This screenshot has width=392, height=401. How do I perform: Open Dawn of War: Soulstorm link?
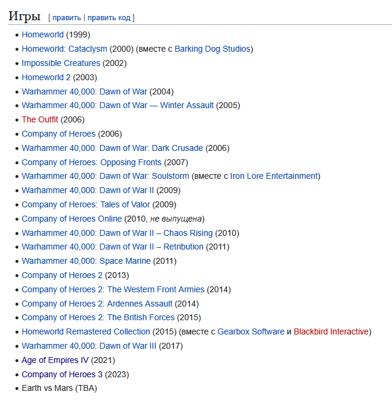105,176
